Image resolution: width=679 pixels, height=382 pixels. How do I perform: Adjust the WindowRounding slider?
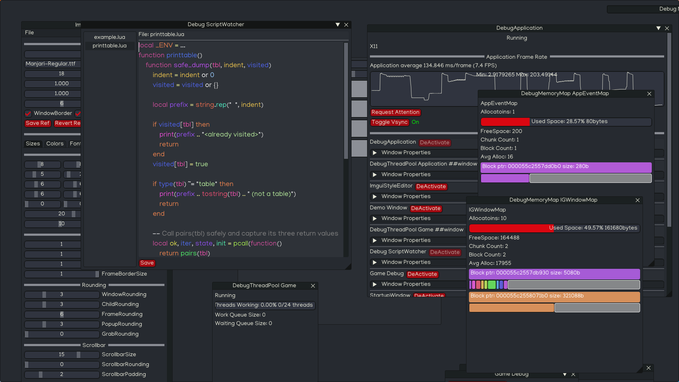[62, 295]
